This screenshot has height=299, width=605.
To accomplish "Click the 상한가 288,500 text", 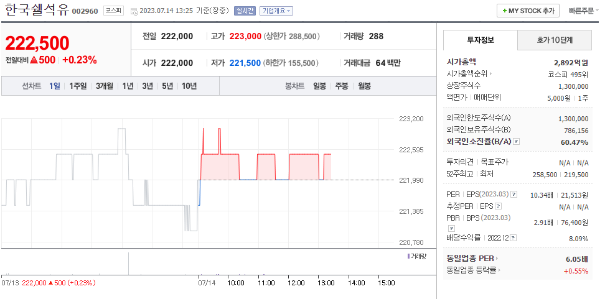I will tap(292, 36).
